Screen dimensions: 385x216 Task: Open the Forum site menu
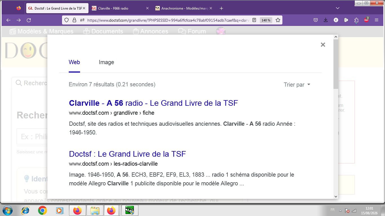coord(192,31)
